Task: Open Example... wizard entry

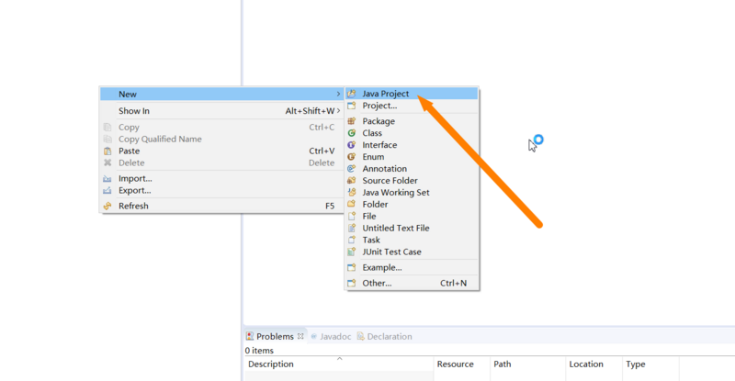Action: pos(412,267)
